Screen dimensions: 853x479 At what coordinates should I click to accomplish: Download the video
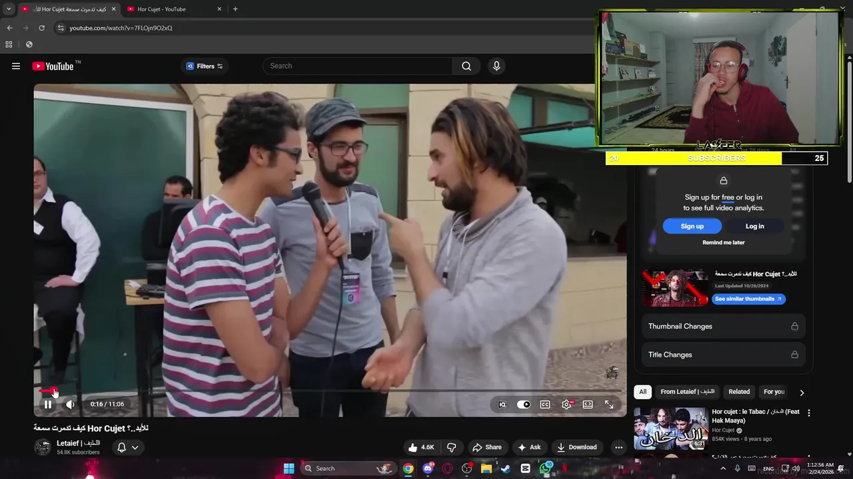577,447
